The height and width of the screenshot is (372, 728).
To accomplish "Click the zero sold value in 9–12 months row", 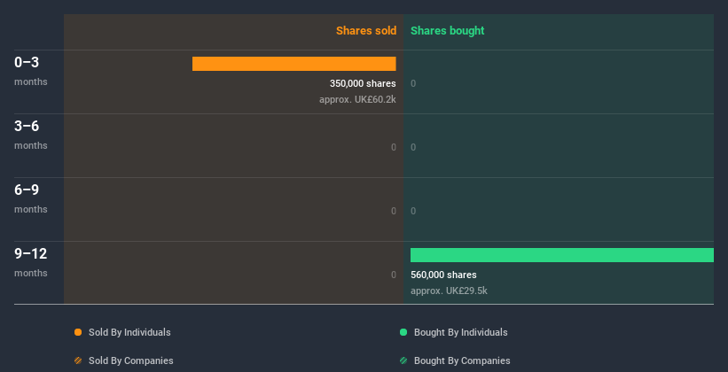I will [x=393, y=275].
